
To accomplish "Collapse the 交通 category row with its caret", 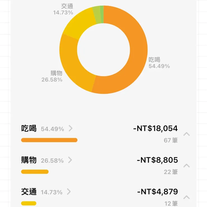I will click(x=187, y=197).
